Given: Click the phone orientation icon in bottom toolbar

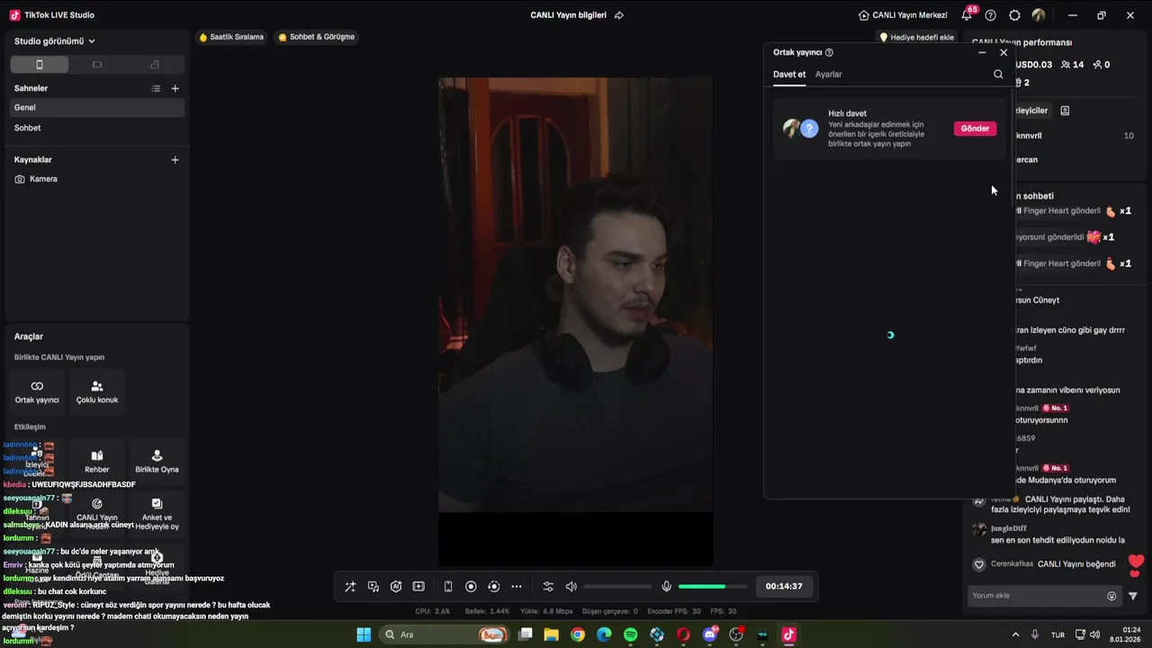Looking at the screenshot, I should click(x=448, y=587).
